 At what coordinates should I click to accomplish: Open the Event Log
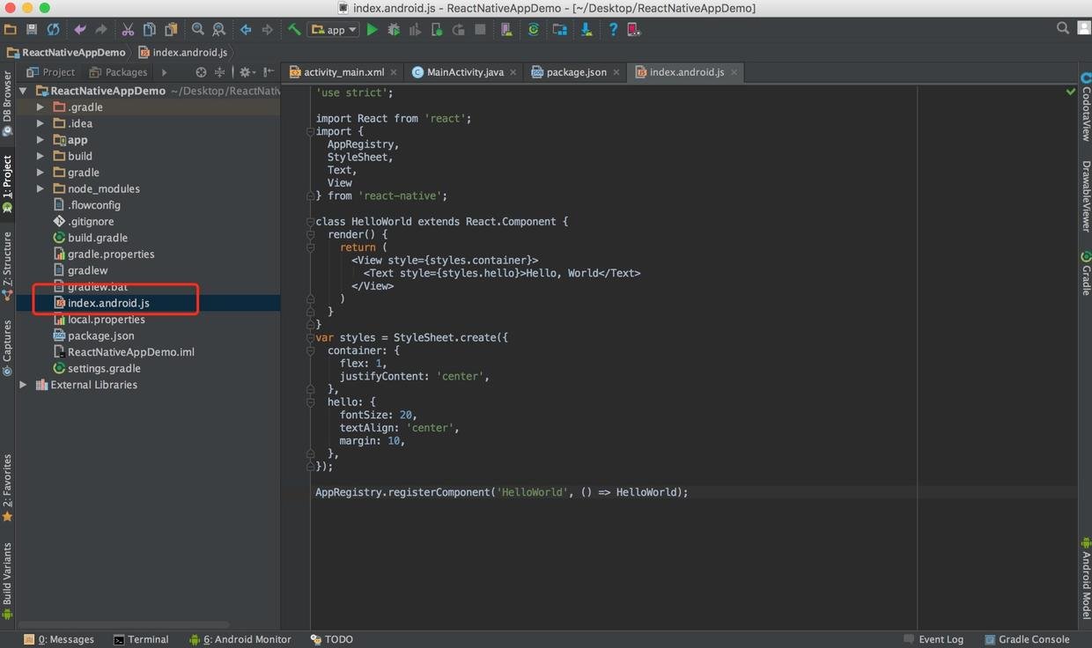point(933,639)
